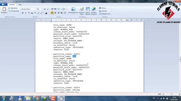Open Replace (Замена)
The width and height of the screenshot is (181, 101).
(103, 11)
